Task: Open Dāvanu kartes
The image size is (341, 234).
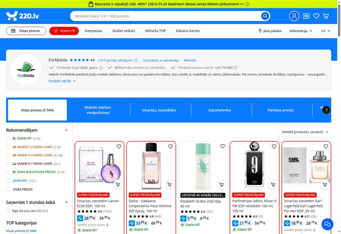Action: [x=188, y=31]
